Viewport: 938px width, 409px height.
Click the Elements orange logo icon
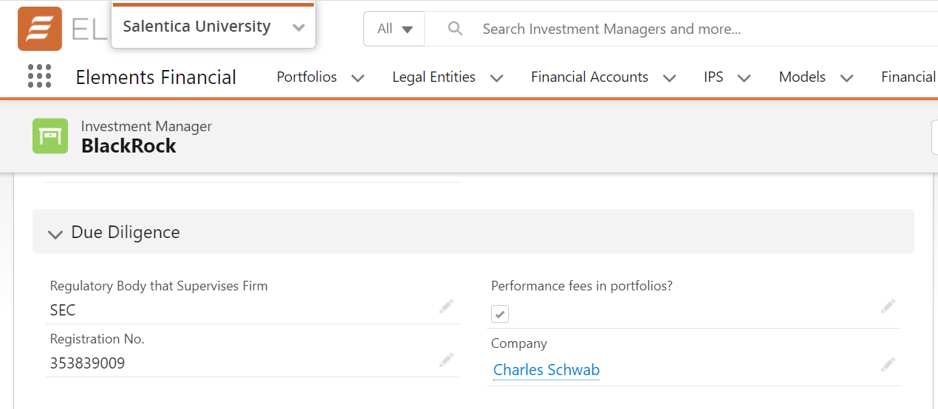point(40,29)
